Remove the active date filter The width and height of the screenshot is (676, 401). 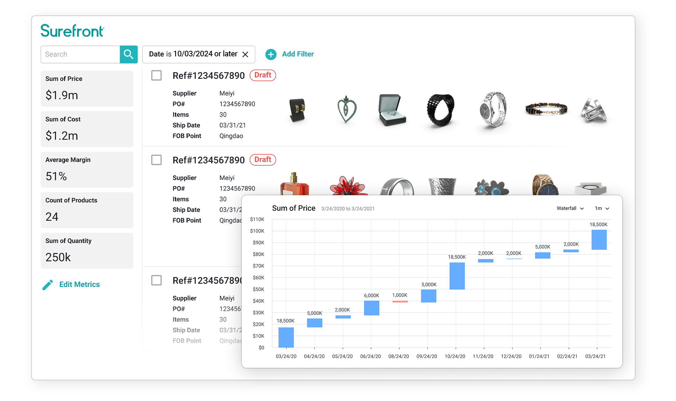(x=246, y=54)
